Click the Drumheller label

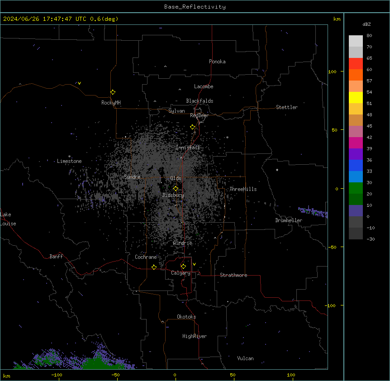pos(289,220)
